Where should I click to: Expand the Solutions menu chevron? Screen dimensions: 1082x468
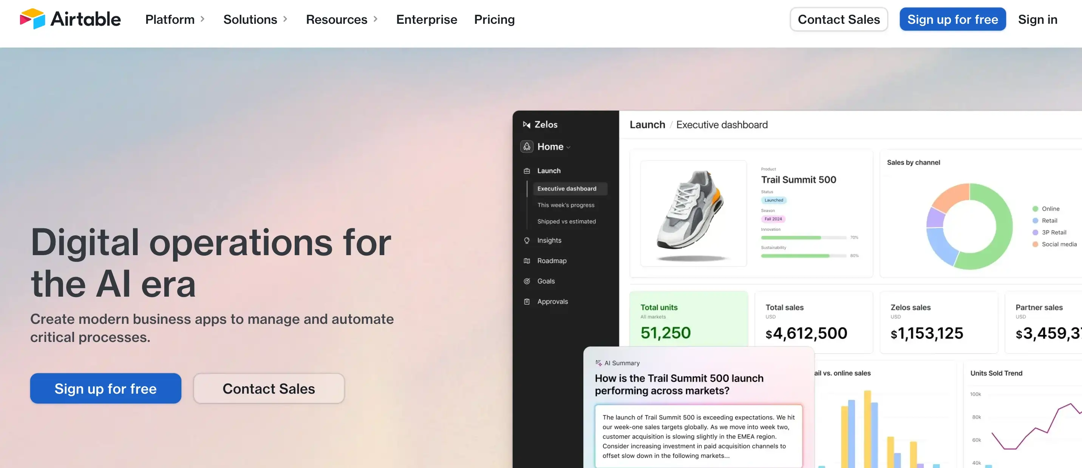(285, 19)
